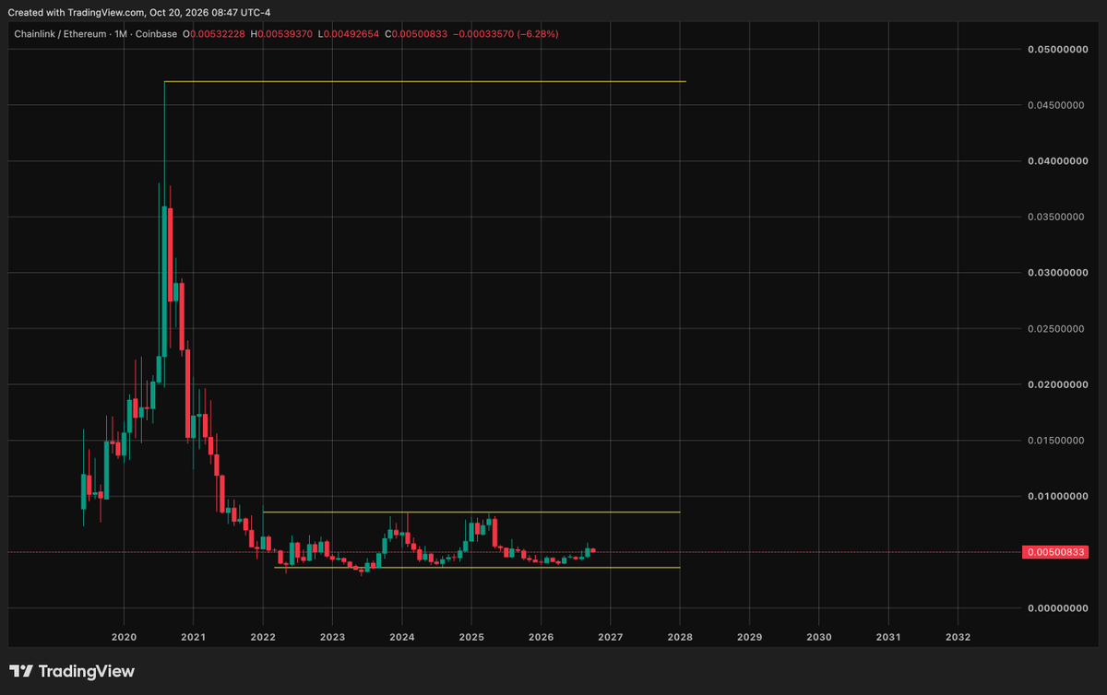Click the 0.03500000 price axis label

(x=1055, y=217)
